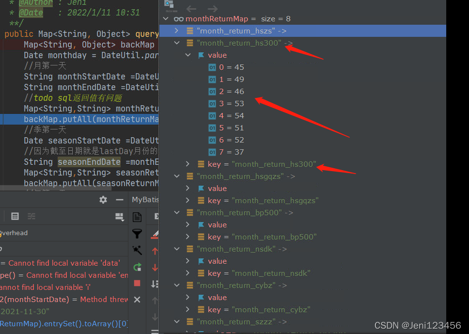Screen dimensions: 469x334
Task: Click the X close icon in MyBatis toolbar
Action: pos(137,300)
